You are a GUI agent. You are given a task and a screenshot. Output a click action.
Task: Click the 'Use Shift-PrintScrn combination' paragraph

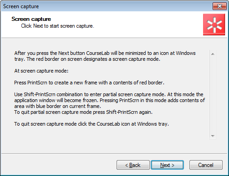click(x=110, y=100)
